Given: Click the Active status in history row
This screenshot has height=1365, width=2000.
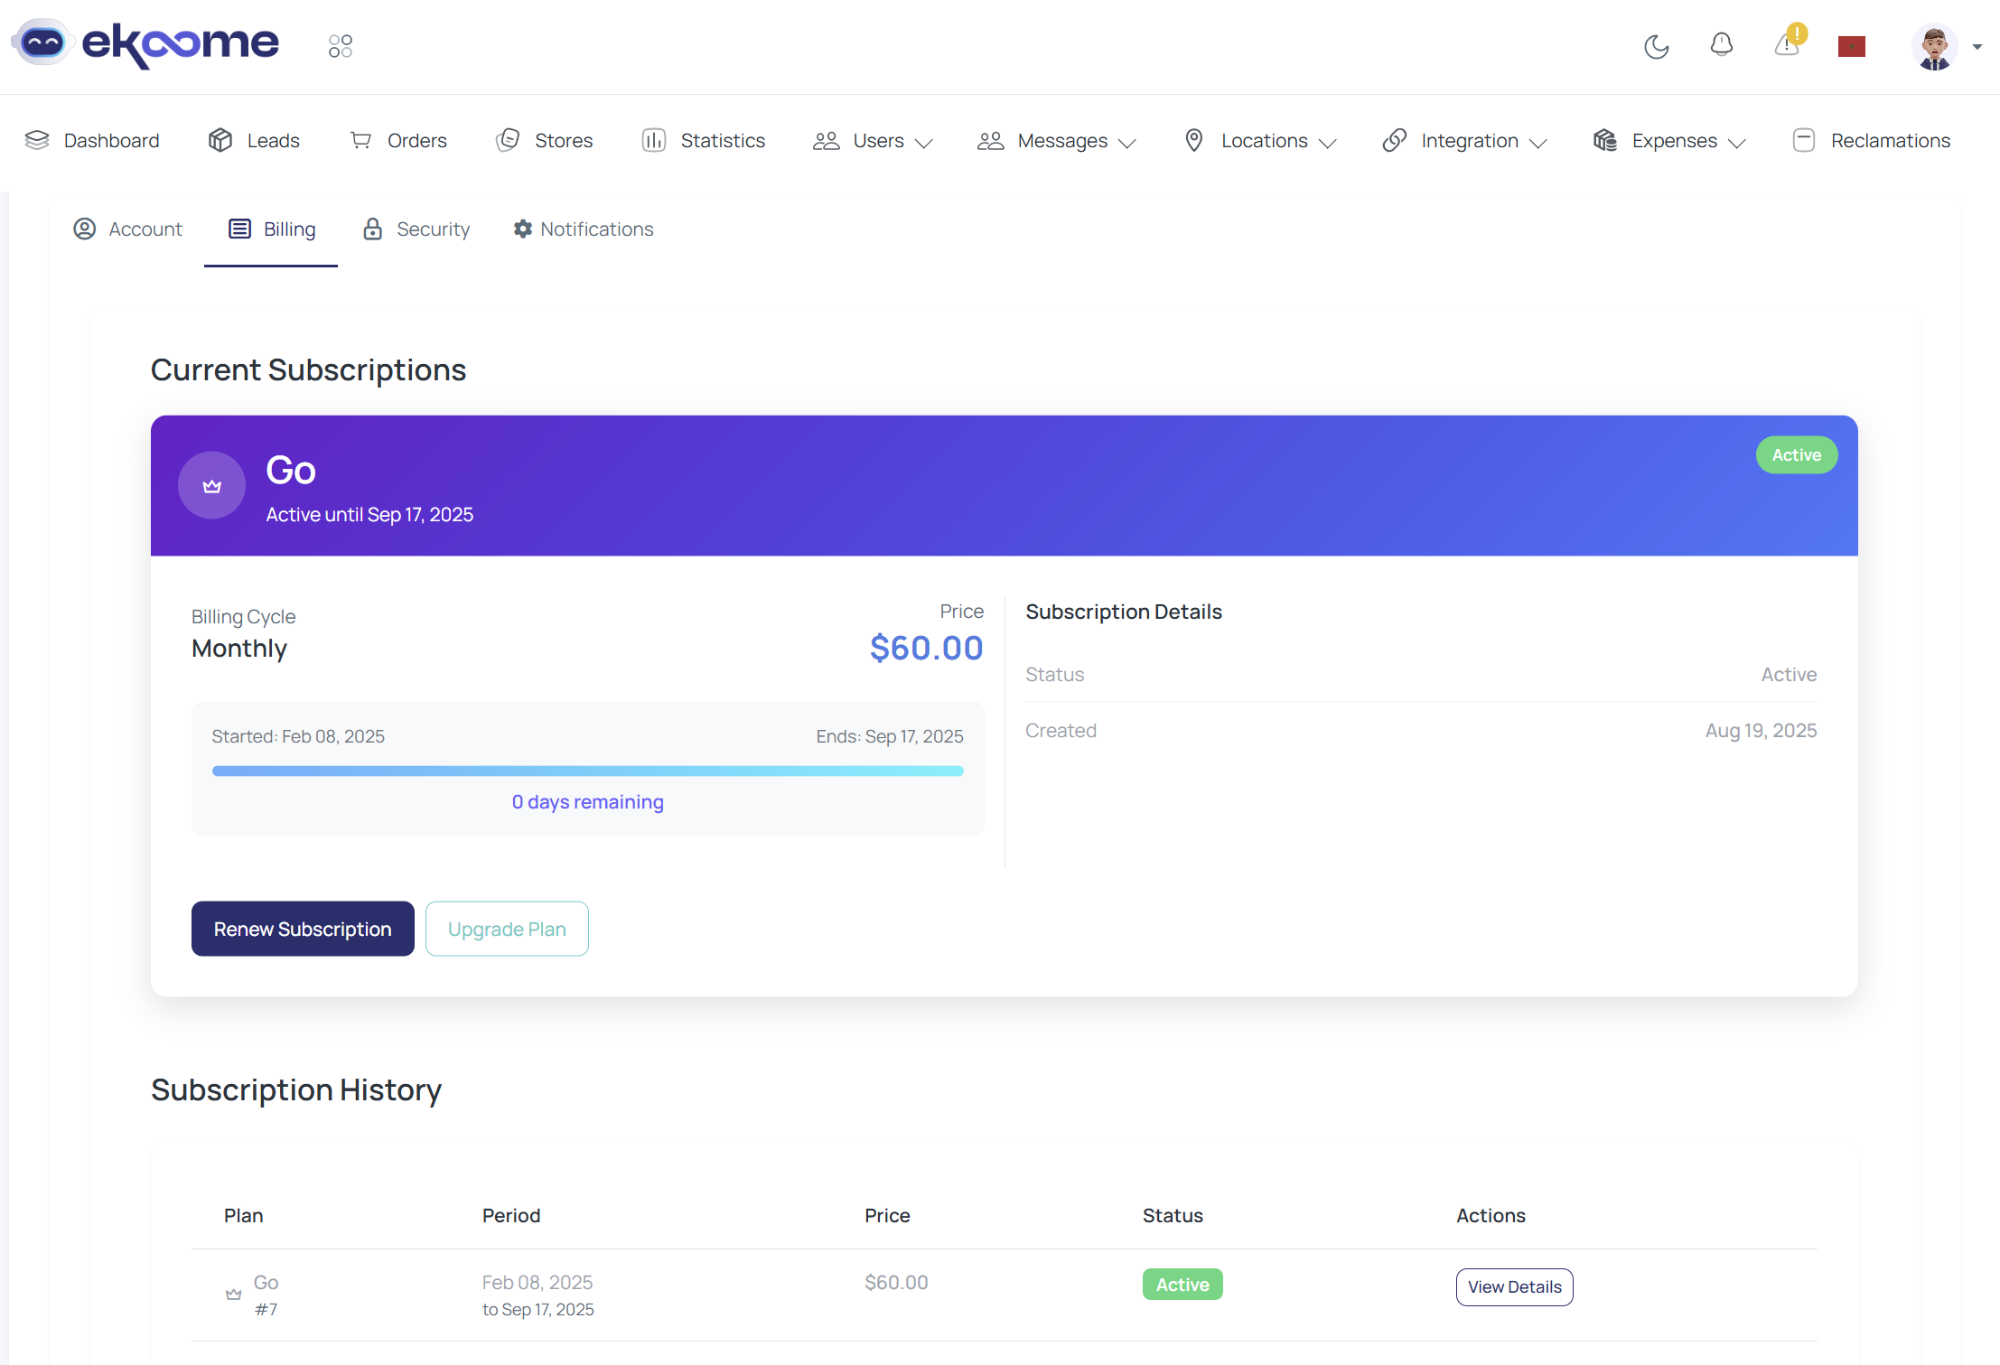Looking at the screenshot, I should (x=1182, y=1284).
